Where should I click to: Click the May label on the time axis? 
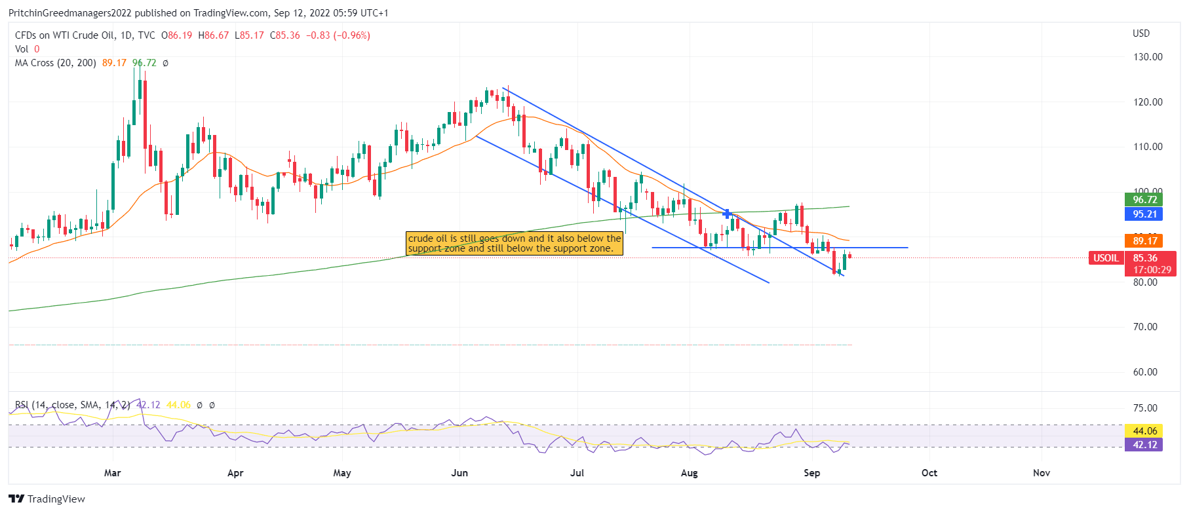342,473
